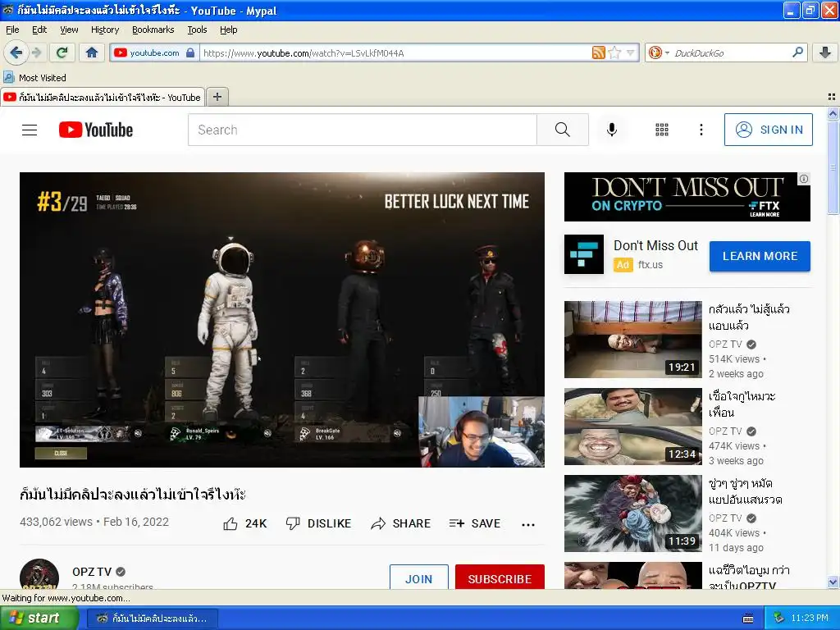
Task: Go back with the browser back arrow
Action: 16,52
